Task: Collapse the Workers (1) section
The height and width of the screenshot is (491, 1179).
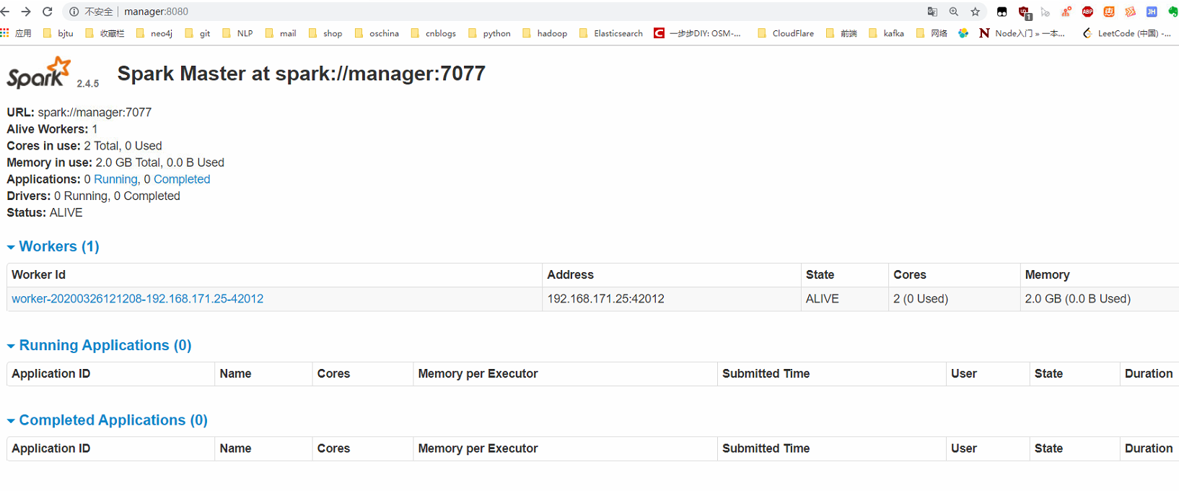Action: pos(53,247)
